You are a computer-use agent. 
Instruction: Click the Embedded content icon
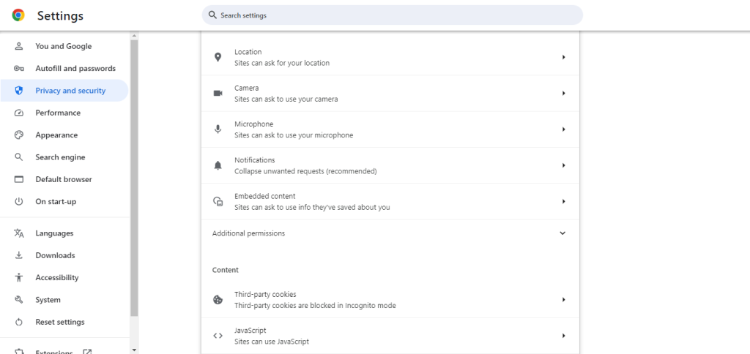(218, 201)
